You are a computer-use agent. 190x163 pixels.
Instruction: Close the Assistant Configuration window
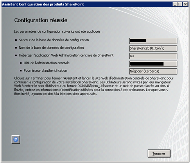coord(185,4)
